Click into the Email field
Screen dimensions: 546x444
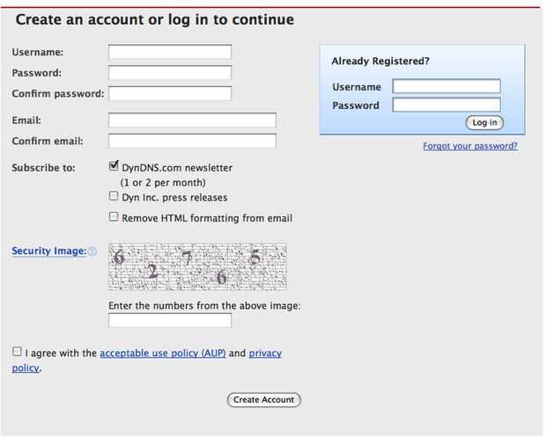pos(192,120)
